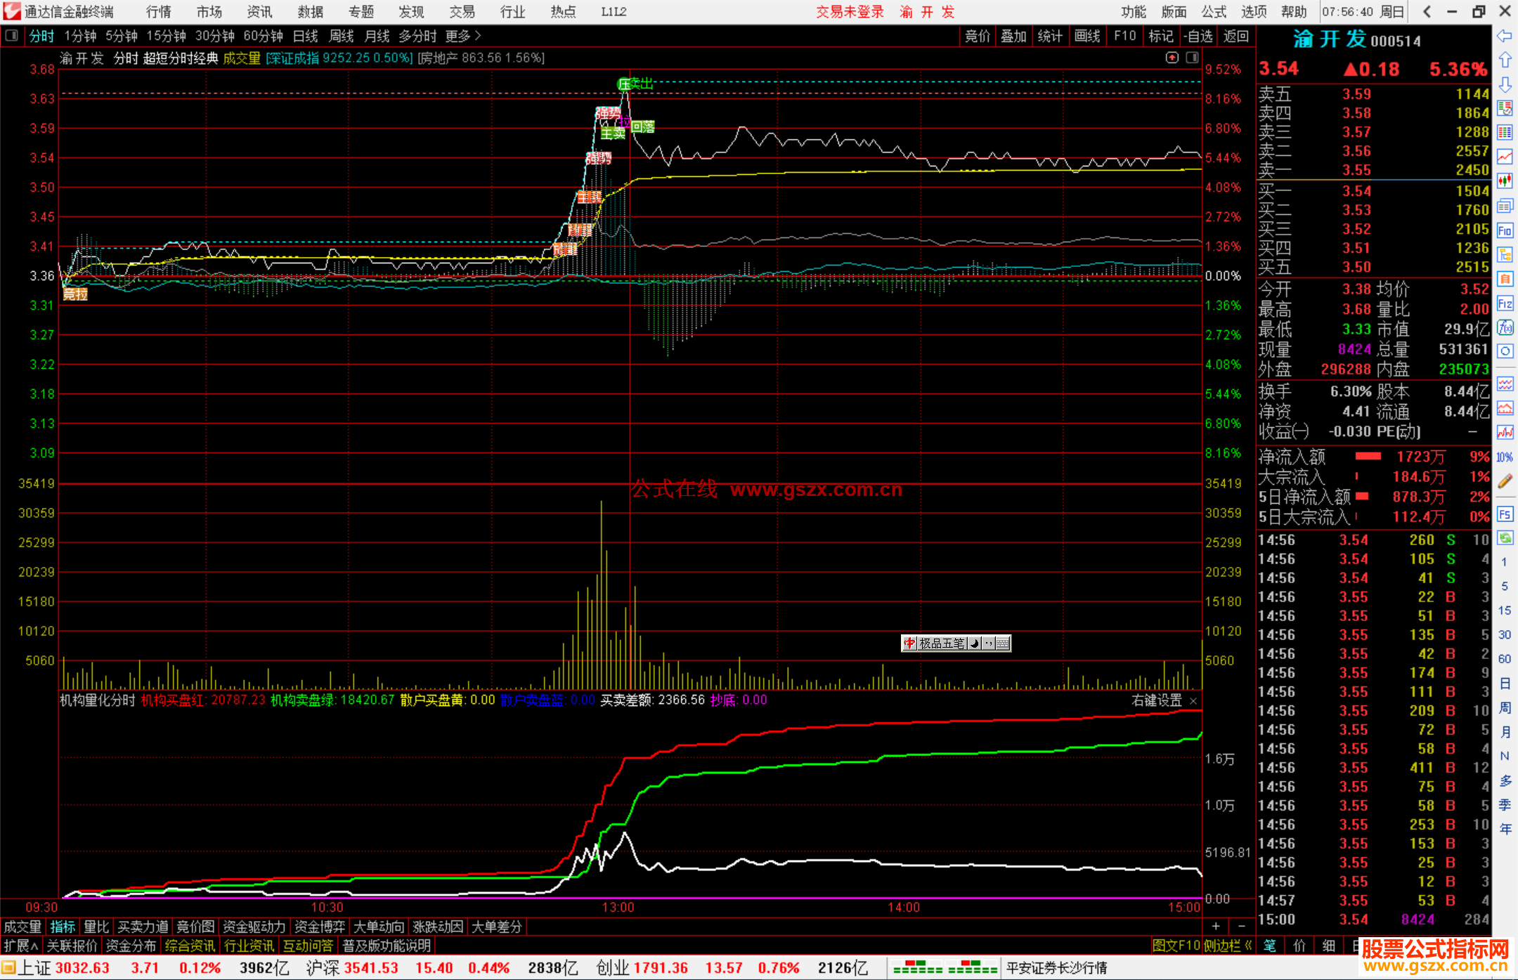Click the f(x) formula icon in sidebar
Screen dimensions: 1518x980
click(x=1505, y=327)
